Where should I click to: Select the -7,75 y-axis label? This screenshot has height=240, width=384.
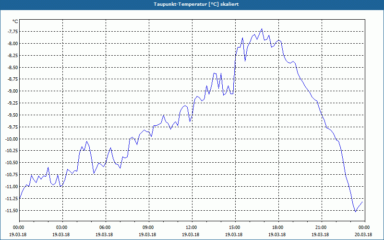pos(12,32)
